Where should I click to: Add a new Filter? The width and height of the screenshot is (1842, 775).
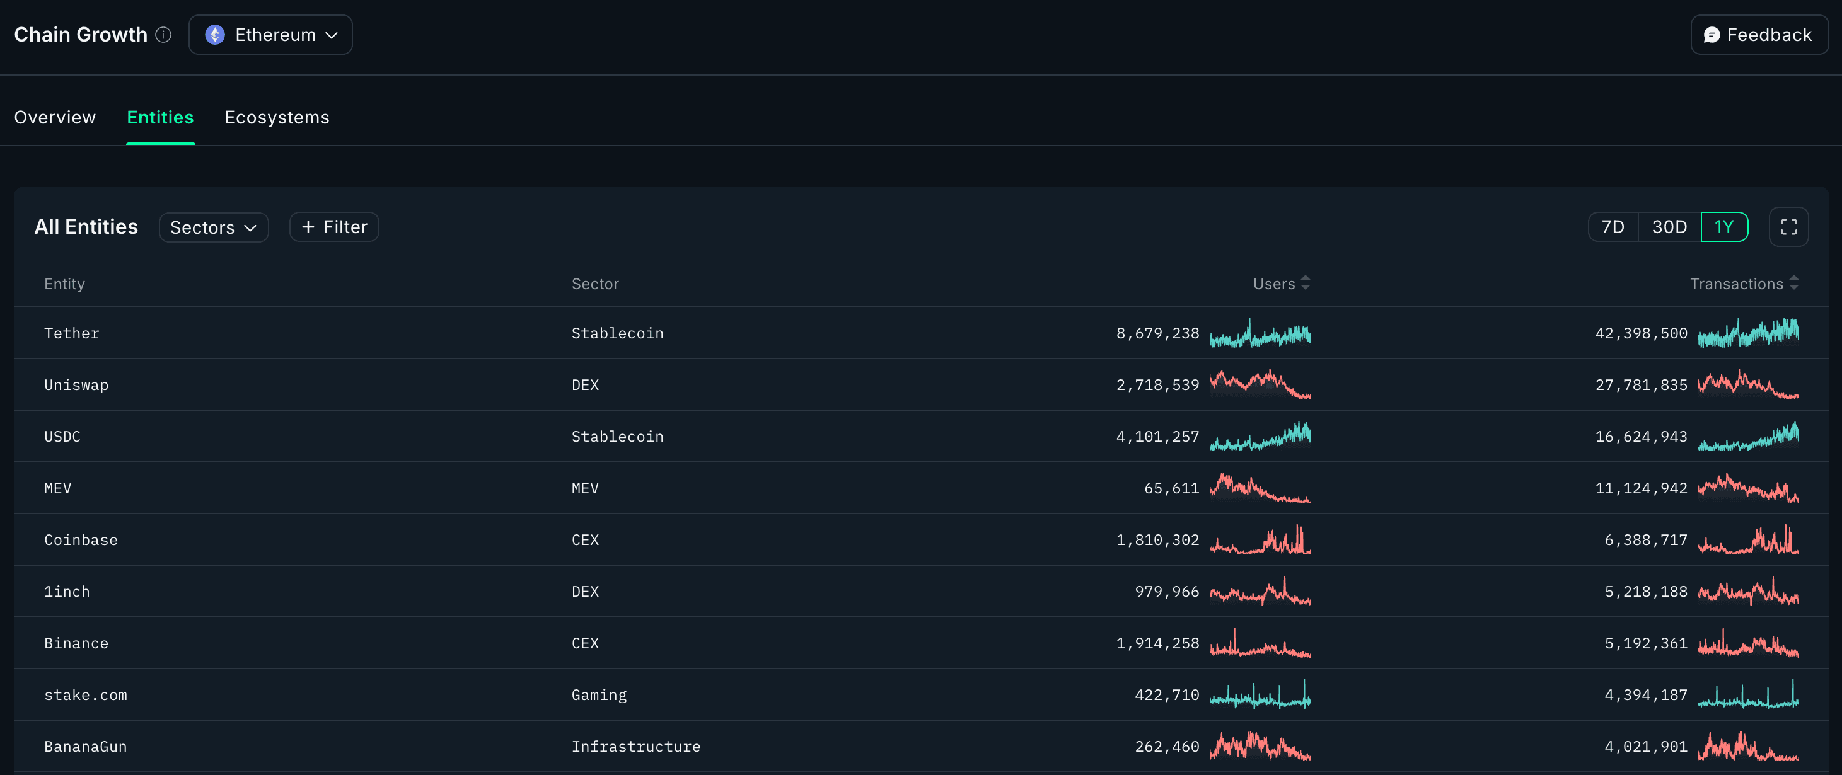pyautogui.click(x=334, y=227)
